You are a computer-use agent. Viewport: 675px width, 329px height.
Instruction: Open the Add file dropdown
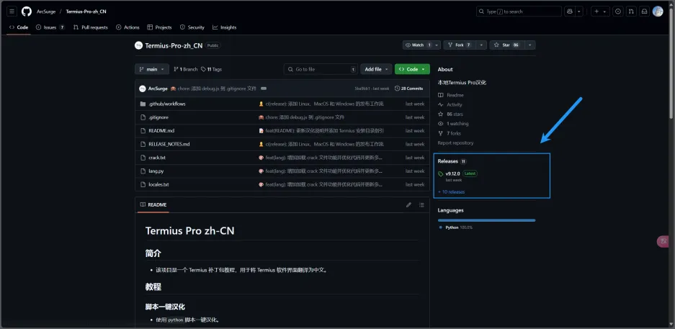tap(376, 69)
